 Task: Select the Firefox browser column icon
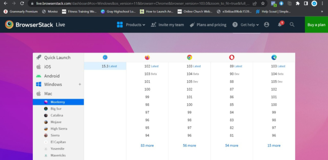147,57
